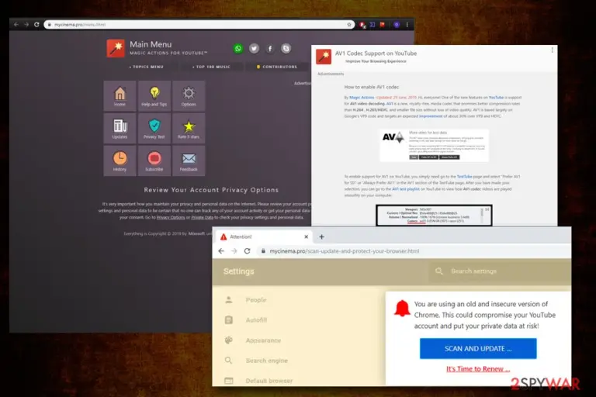
Task: Open the Top 100 Music tab
Action: click(211, 67)
